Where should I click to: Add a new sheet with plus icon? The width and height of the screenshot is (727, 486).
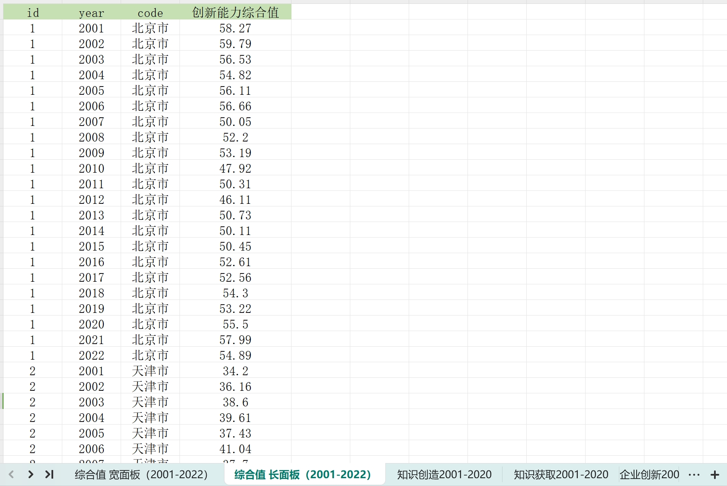[715, 475]
